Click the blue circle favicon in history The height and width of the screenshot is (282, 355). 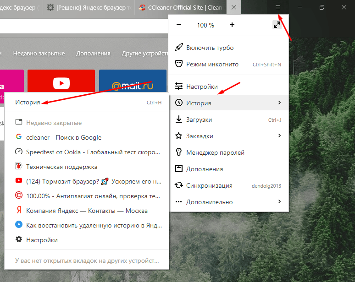pos(19,224)
